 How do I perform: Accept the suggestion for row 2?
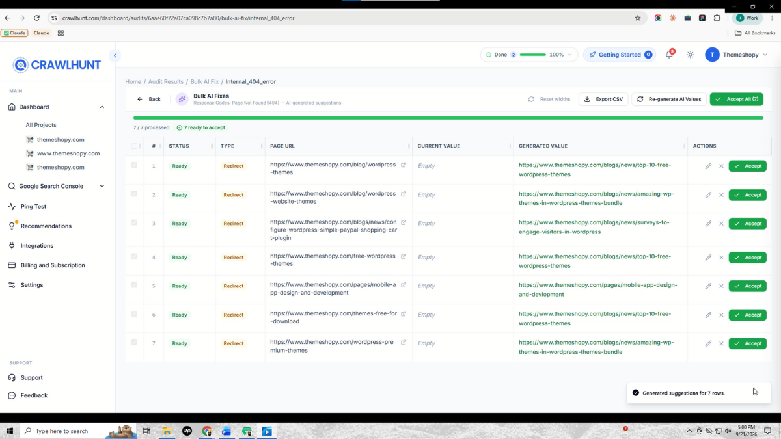coord(748,195)
